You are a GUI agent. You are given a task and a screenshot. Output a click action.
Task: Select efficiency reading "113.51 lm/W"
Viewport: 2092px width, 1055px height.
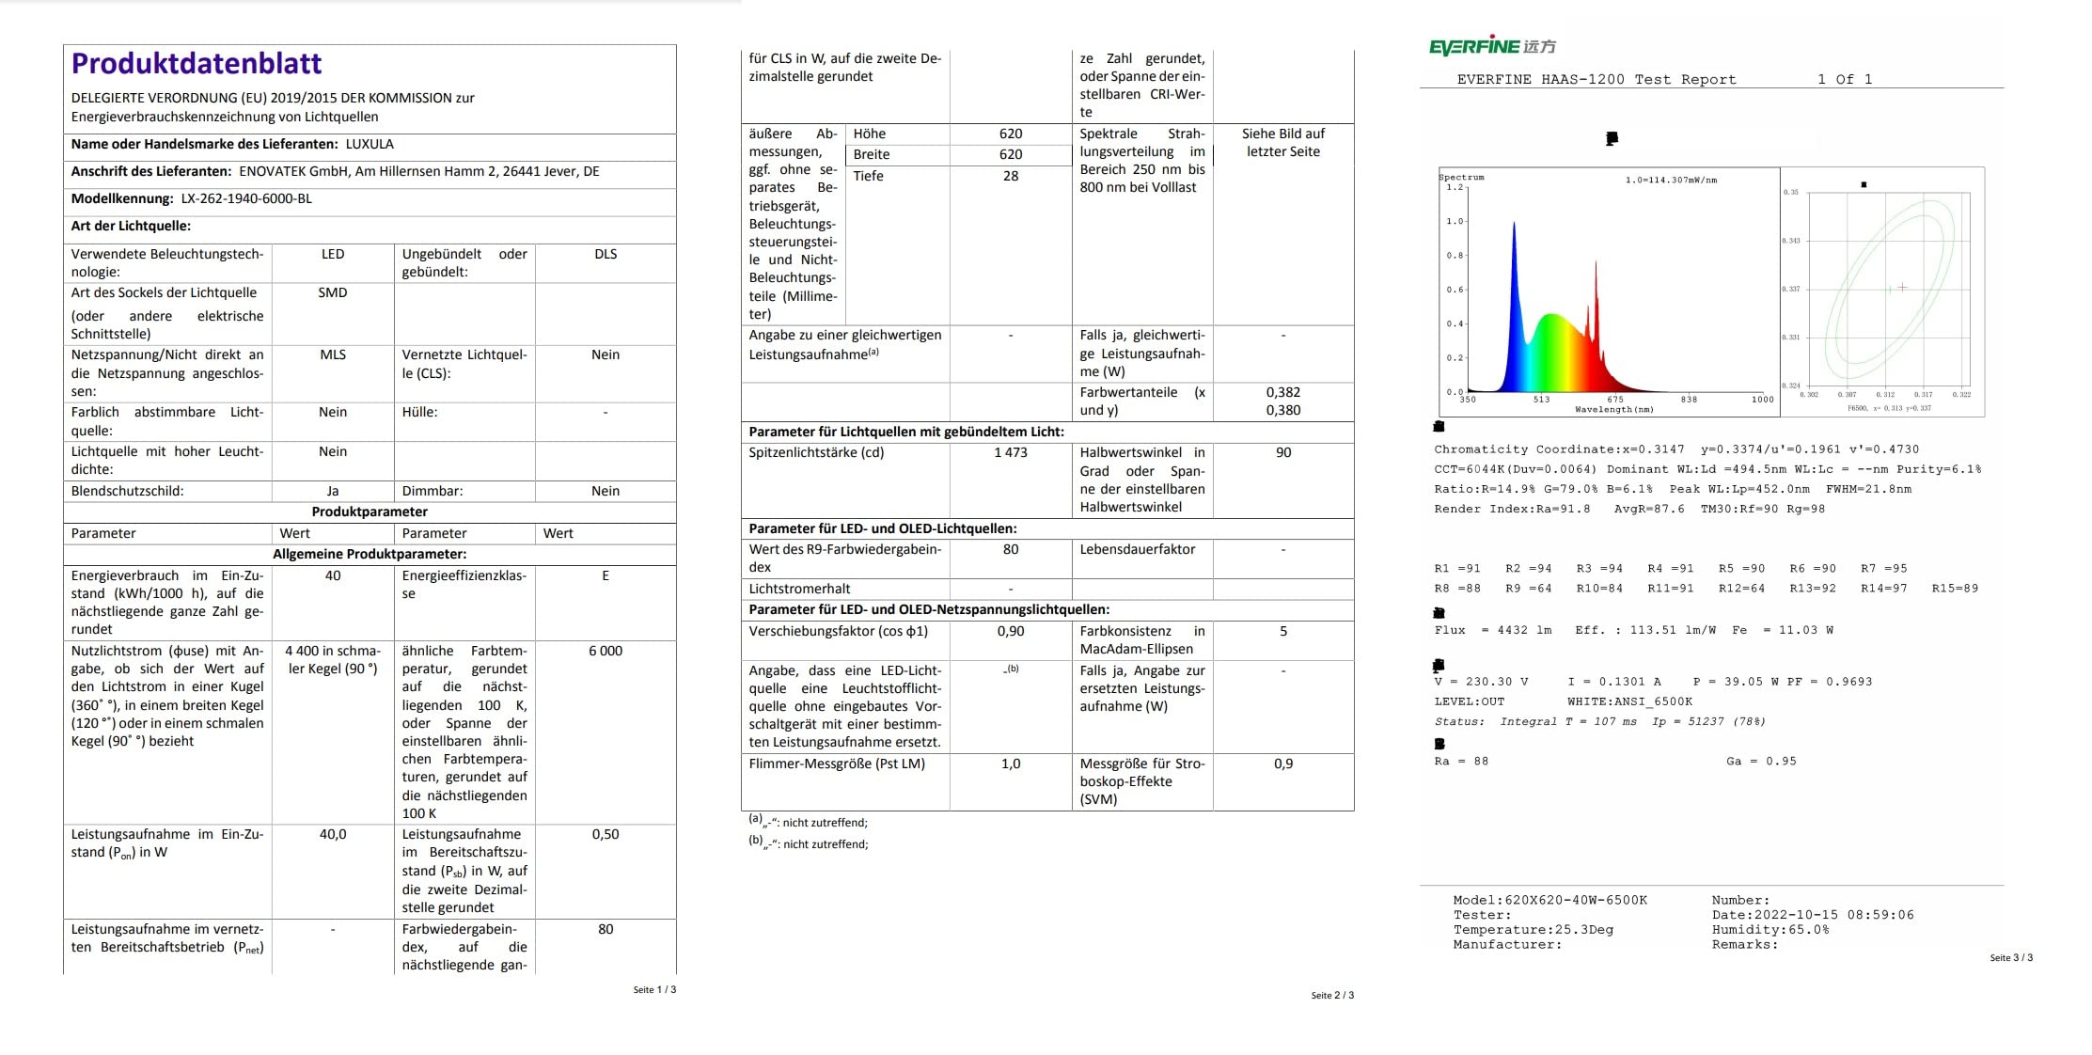click(1673, 630)
